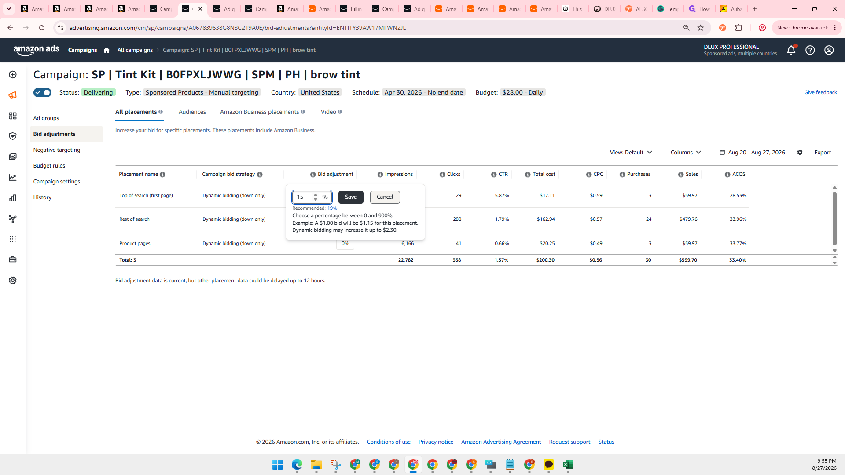Switch to the Video tab

coord(328,112)
